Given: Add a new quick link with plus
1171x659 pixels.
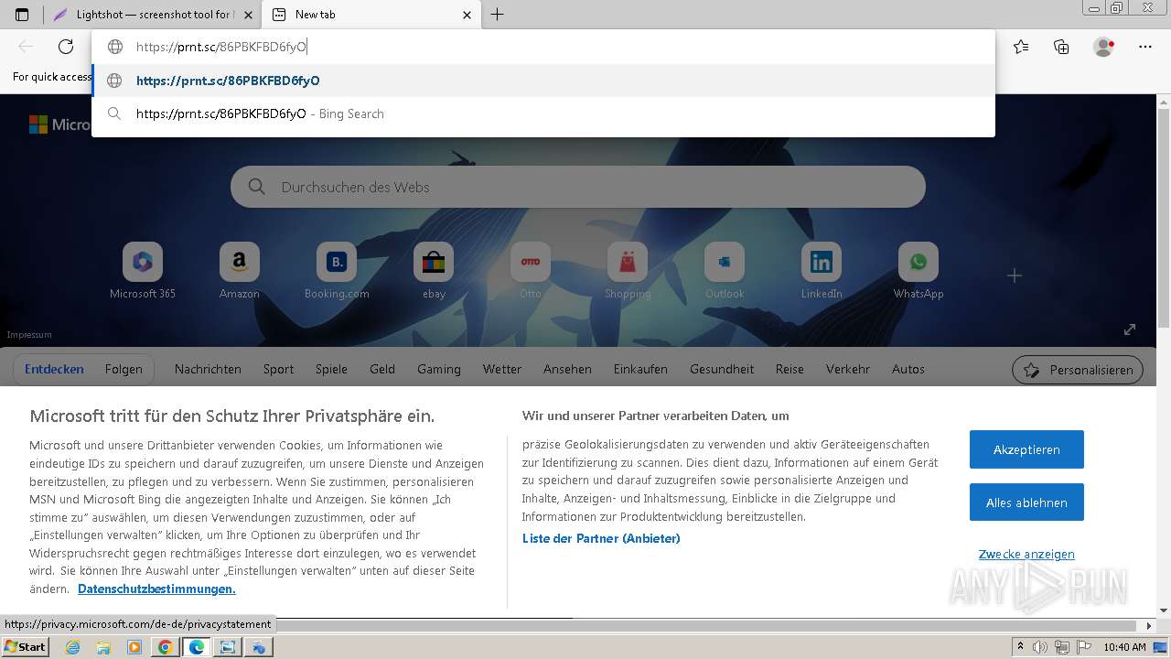Looking at the screenshot, I should pyautogui.click(x=1014, y=275).
